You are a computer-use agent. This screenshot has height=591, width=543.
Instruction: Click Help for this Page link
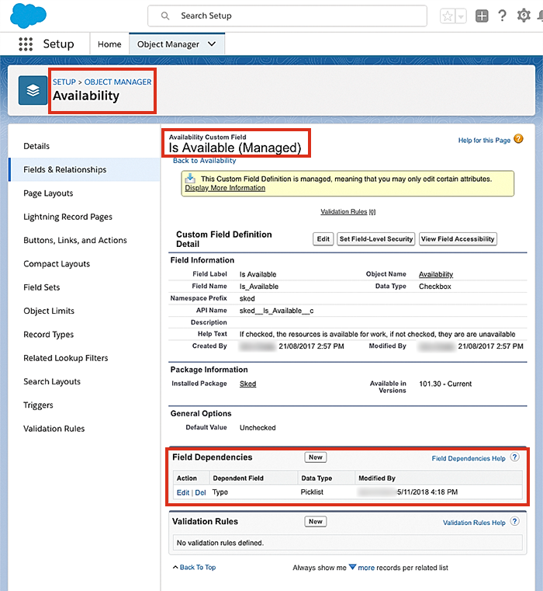point(484,141)
